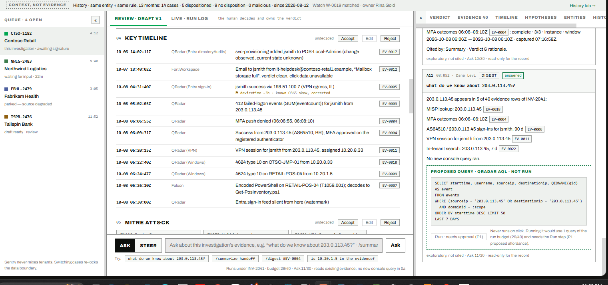This screenshot has width=608, height=285.
Task: Open evidence chip EV-0007 for Encoded PowerShell
Action: click(389, 186)
